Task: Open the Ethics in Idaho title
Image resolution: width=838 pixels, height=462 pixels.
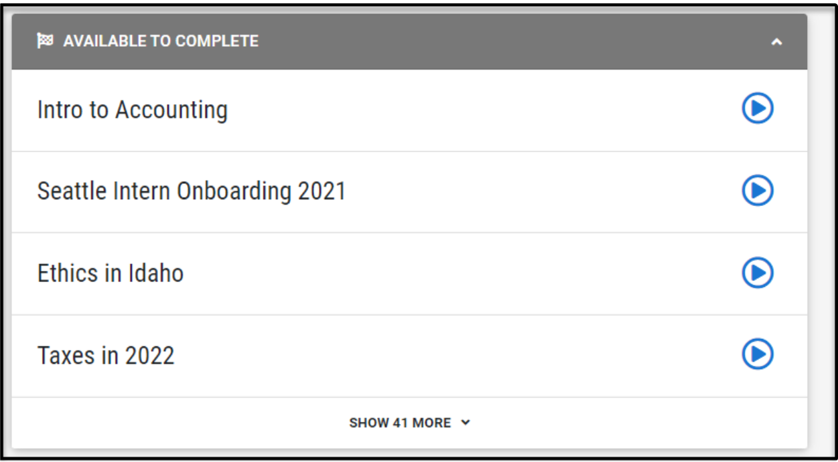Action: pos(111,273)
